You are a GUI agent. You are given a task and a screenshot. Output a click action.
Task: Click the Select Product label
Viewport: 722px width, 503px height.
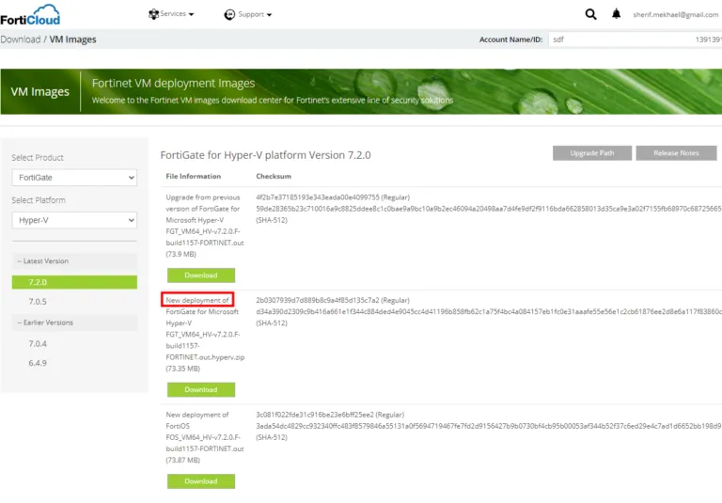38,158
